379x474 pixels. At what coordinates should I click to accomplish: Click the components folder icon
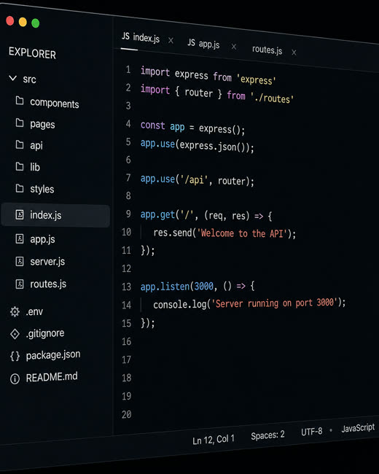click(x=20, y=101)
